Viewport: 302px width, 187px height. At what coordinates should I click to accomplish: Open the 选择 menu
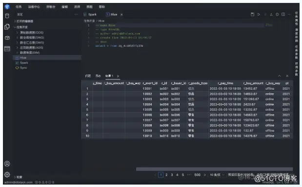(77, 7)
